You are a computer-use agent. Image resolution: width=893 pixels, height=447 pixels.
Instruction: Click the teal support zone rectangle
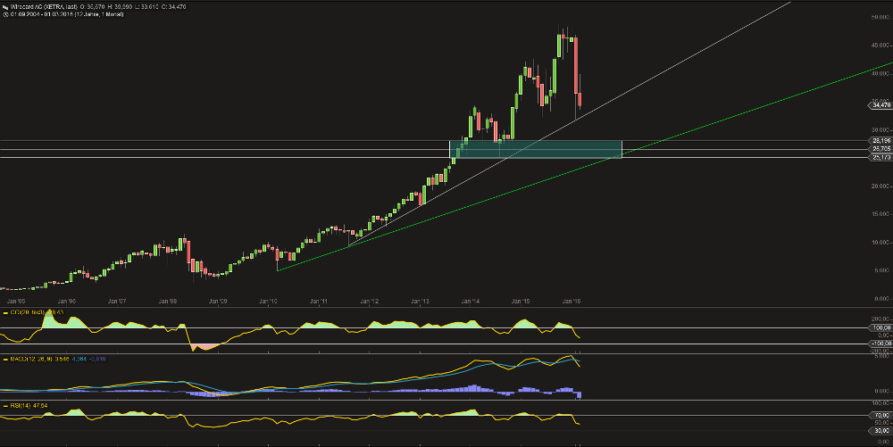pyautogui.click(x=535, y=149)
